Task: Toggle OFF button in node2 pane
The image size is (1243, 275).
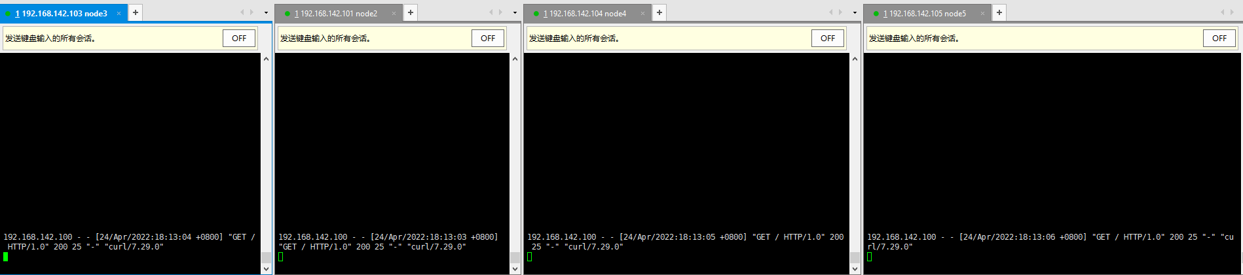Action: click(x=488, y=39)
